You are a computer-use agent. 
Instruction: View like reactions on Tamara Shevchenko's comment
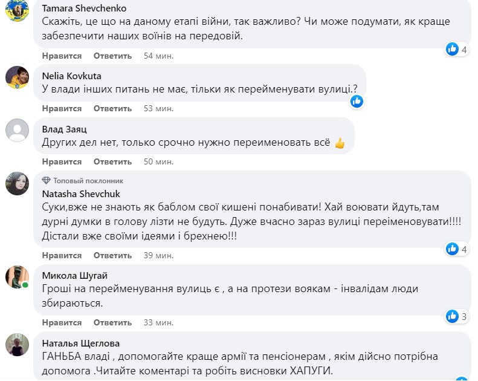456,49
